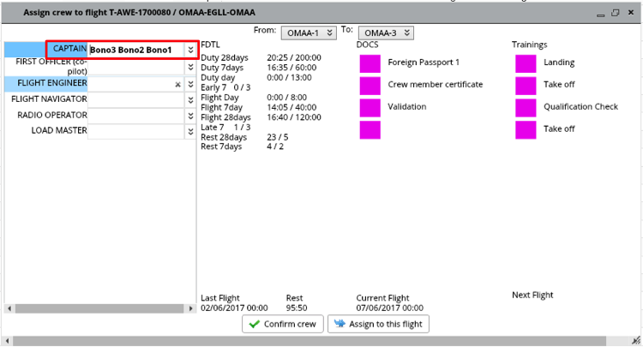Click the Landing training status square
Image resolution: width=643 pixels, height=347 pixels.
coord(526,63)
